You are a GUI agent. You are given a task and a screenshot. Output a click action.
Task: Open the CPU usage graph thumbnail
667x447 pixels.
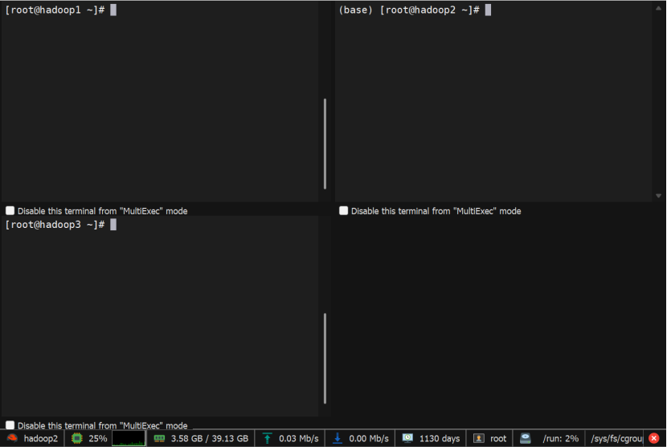[x=129, y=438]
